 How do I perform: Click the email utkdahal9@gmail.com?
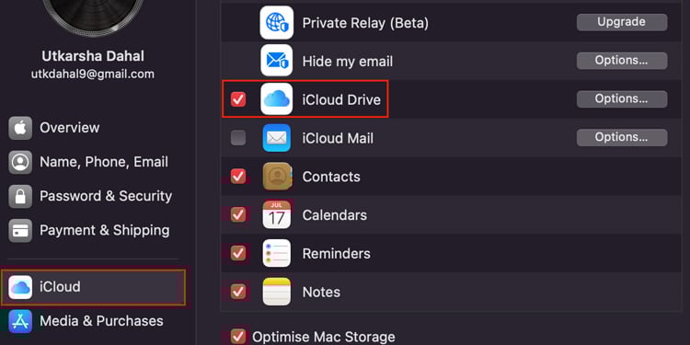coord(93,74)
